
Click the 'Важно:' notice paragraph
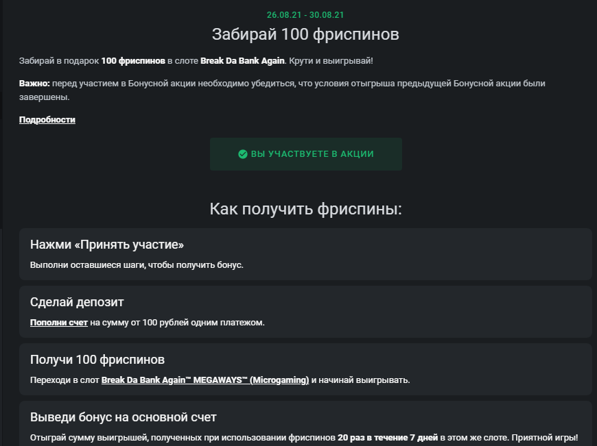click(x=282, y=90)
